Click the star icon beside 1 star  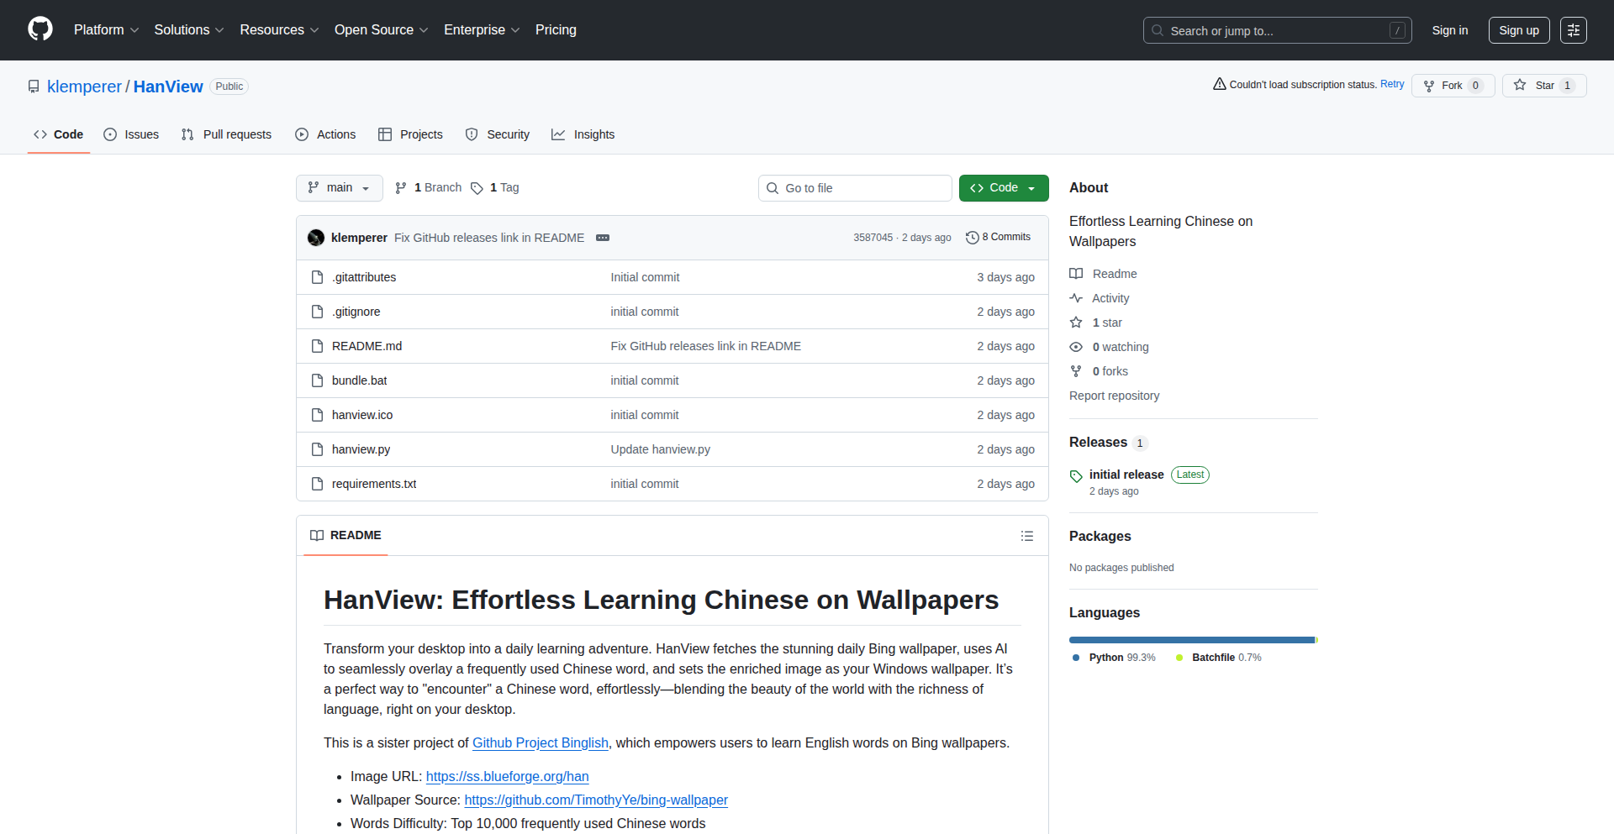tap(1076, 323)
